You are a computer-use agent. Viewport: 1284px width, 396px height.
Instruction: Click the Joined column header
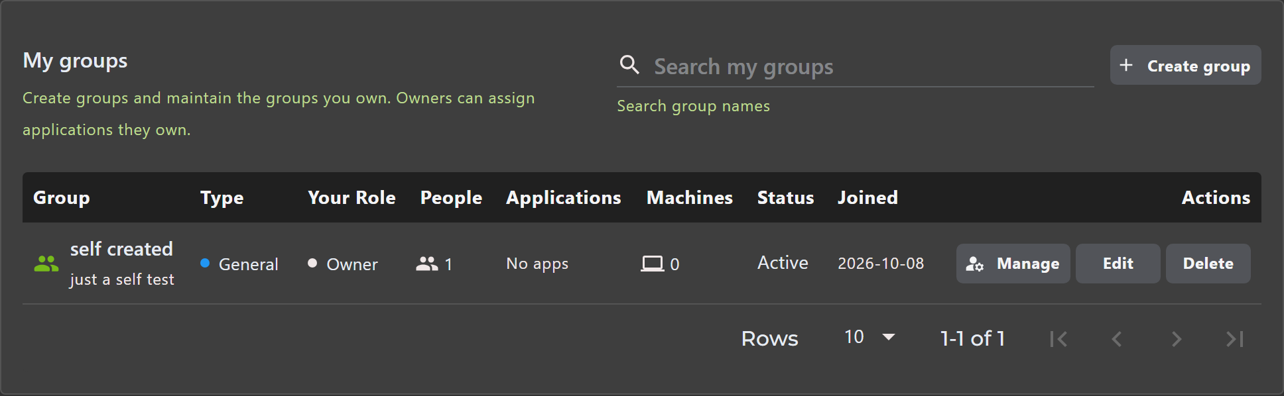[867, 197]
